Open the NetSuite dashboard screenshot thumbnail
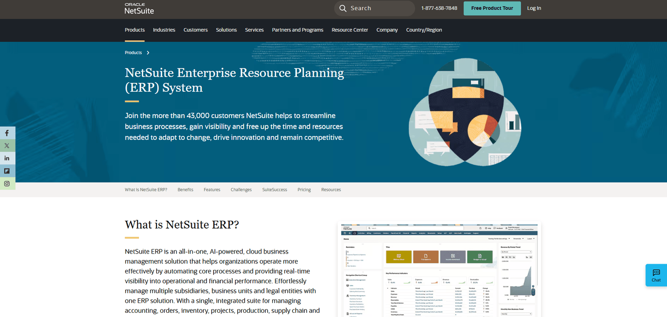The height and width of the screenshot is (317, 667). coord(439,271)
